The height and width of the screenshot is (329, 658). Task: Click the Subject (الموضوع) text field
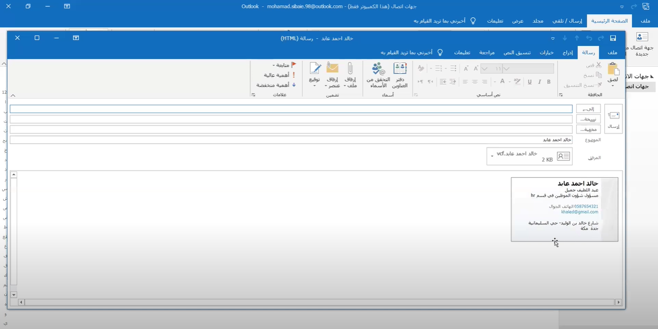(x=291, y=140)
